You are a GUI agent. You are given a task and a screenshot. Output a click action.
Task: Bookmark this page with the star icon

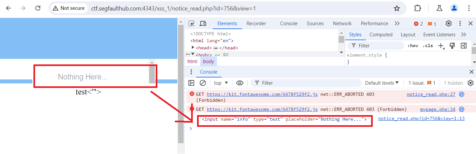tap(397, 8)
